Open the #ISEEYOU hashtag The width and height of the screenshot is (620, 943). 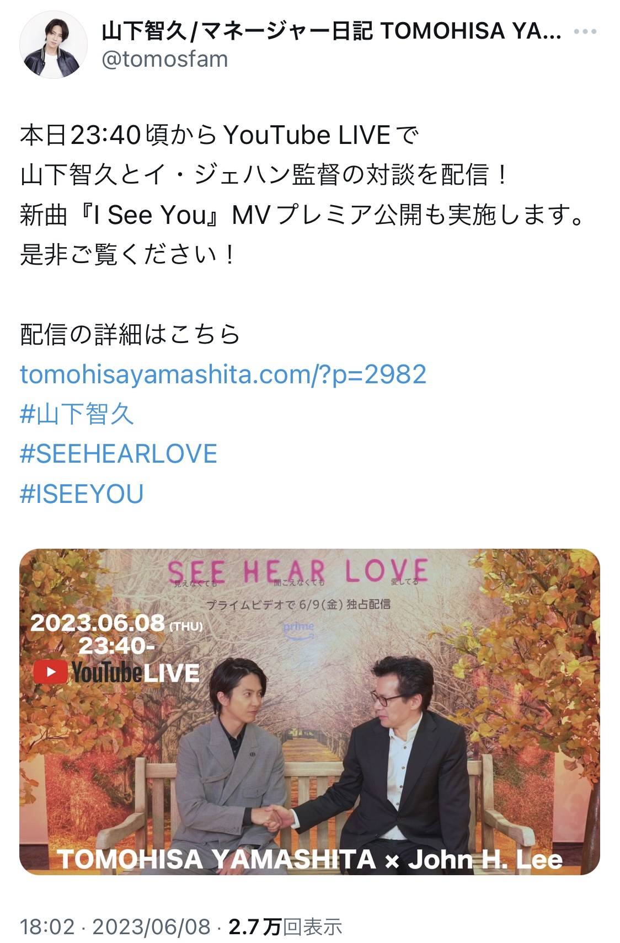click(x=82, y=494)
